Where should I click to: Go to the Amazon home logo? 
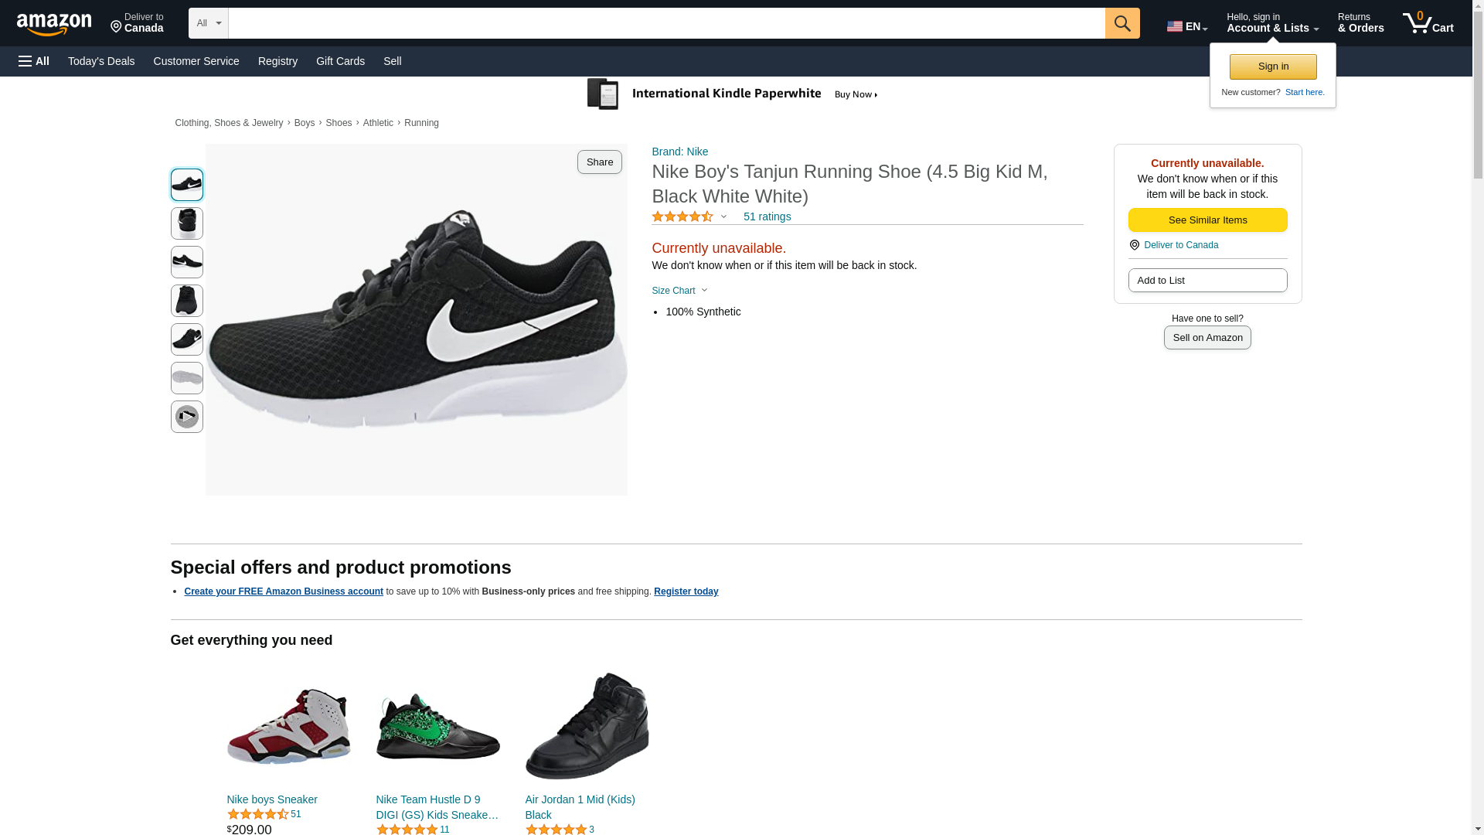pos(54,24)
